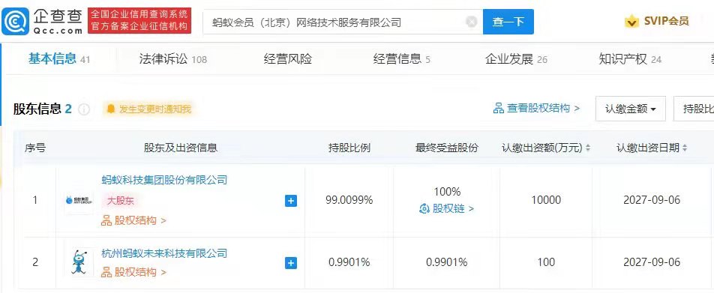The height and width of the screenshot is (293, 714).
Task: Clear the search box with the X icon
Action: pos(472,22)
